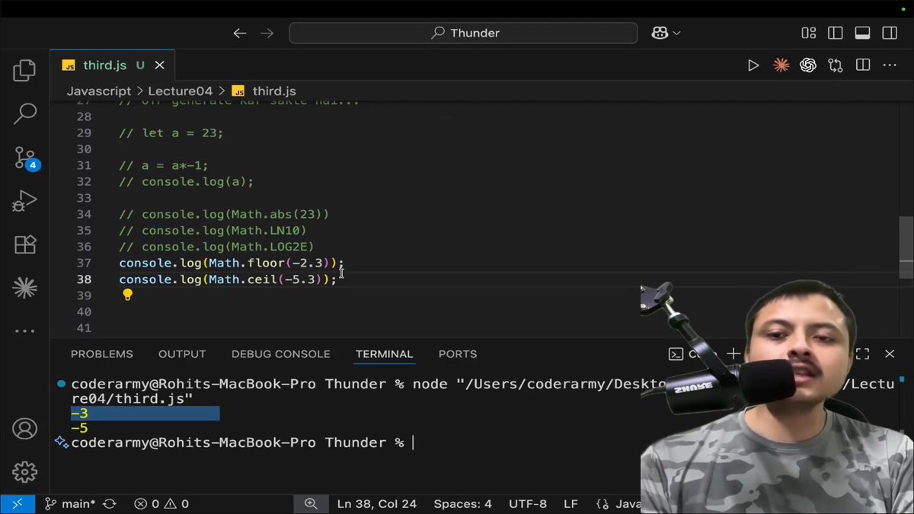Change LF end of line sequence
The width and height of the screenshot is (914, 514).
[570, 504]
